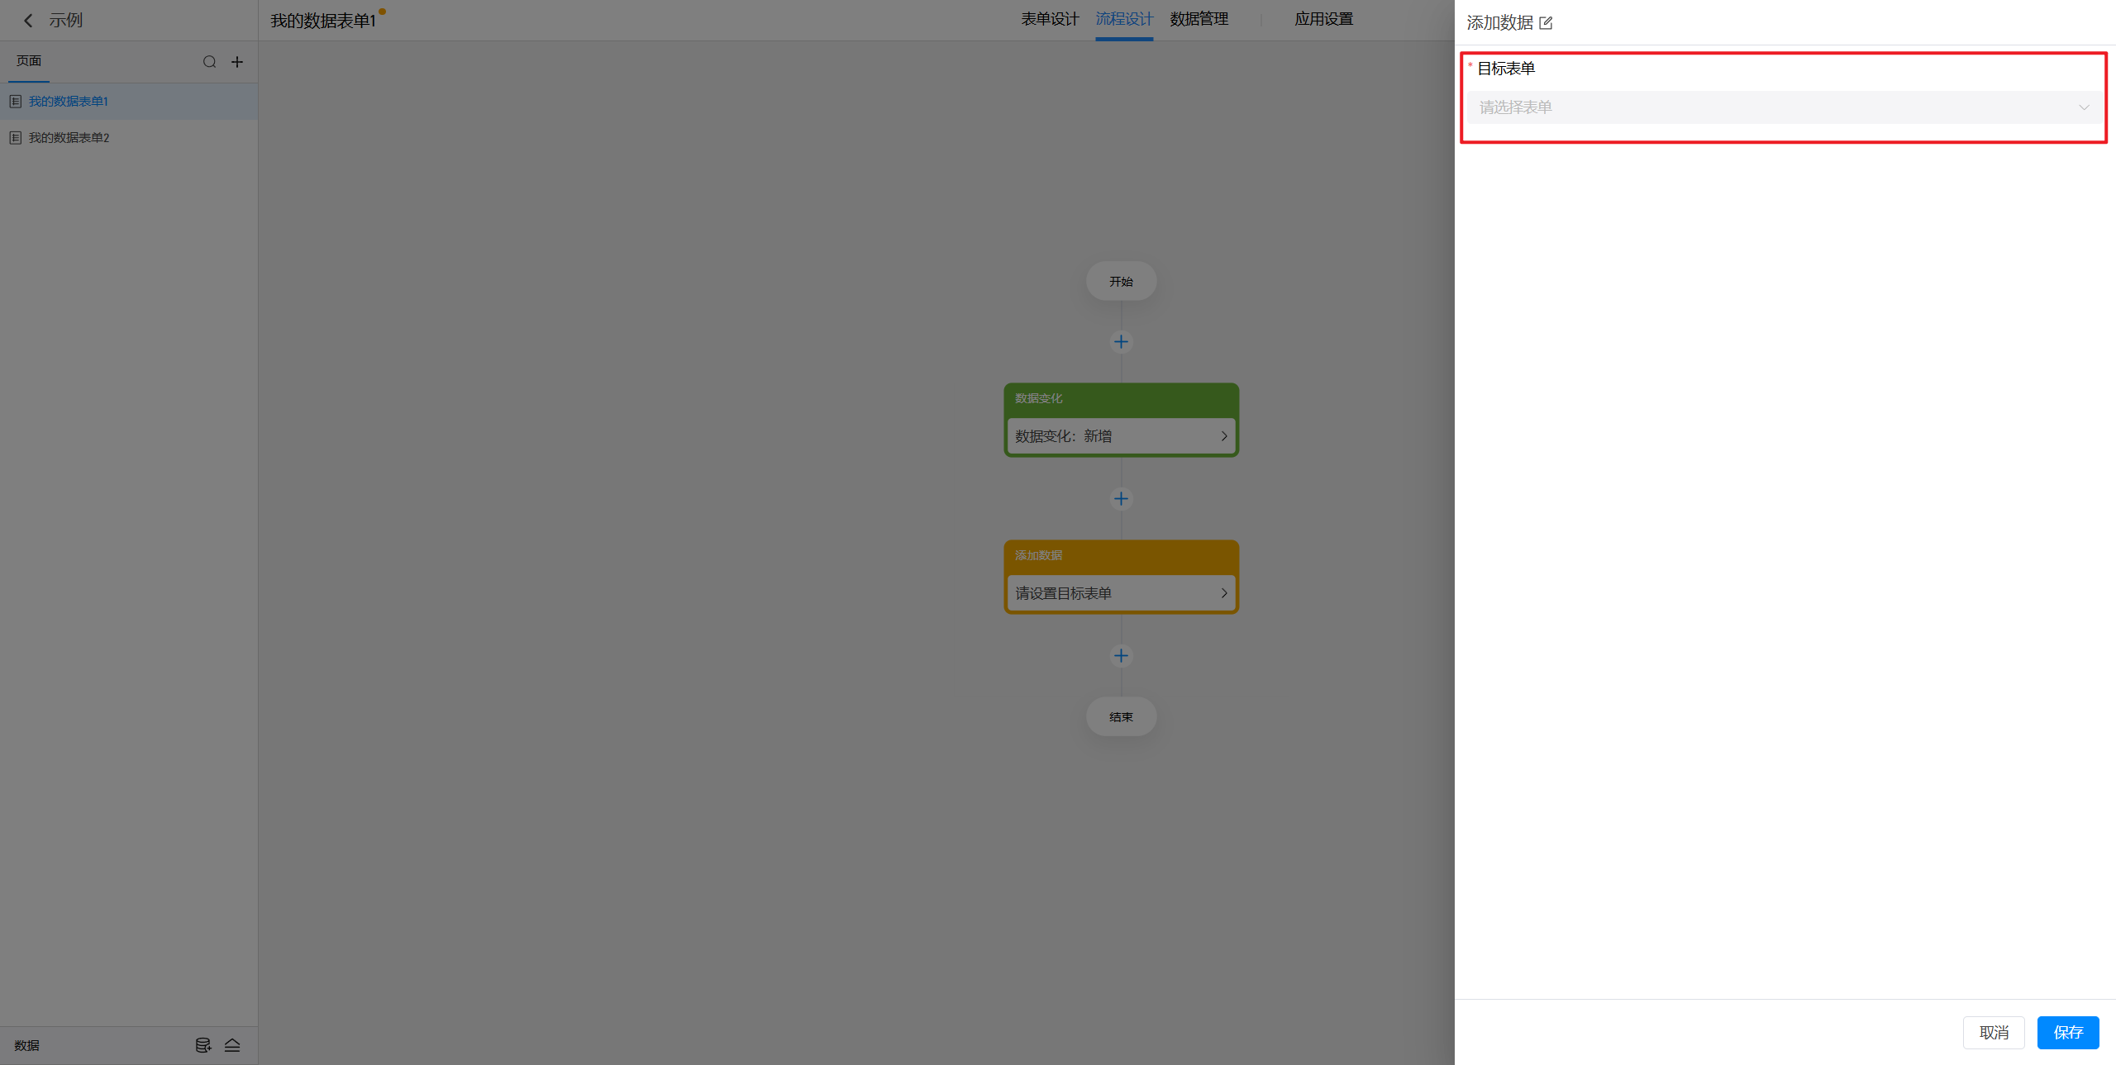
Task: Select 我的数据表单2 in the page list
Action: click(69, 138)
